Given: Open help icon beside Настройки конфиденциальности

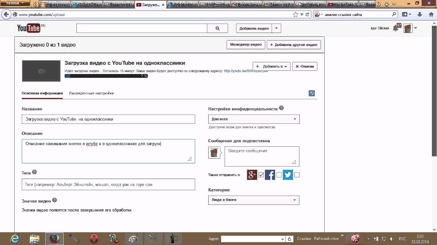Looking at the screenshot, I should click(x=281, y=108).
